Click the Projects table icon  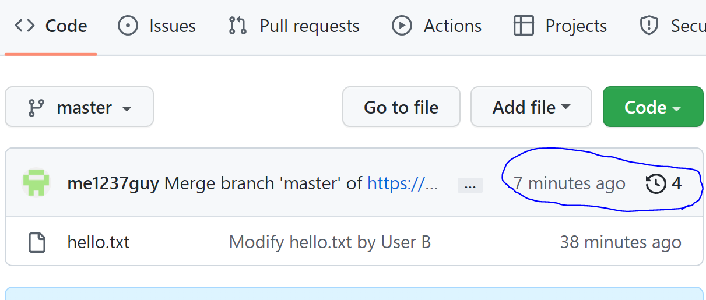524,26
